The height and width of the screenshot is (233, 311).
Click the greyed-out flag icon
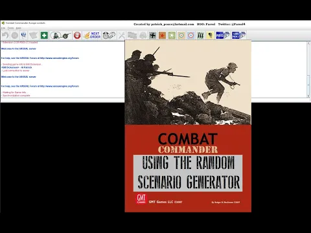132,35
